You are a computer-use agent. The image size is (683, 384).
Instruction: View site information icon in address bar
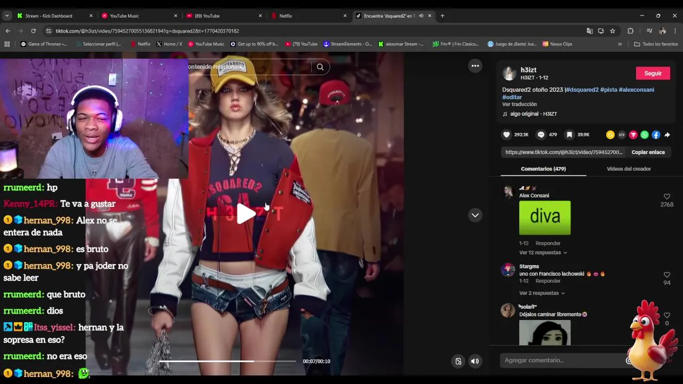[49, 31]
